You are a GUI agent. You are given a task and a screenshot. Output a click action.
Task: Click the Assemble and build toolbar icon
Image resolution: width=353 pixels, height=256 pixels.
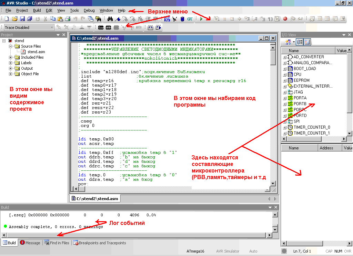[x=167, y=19]
